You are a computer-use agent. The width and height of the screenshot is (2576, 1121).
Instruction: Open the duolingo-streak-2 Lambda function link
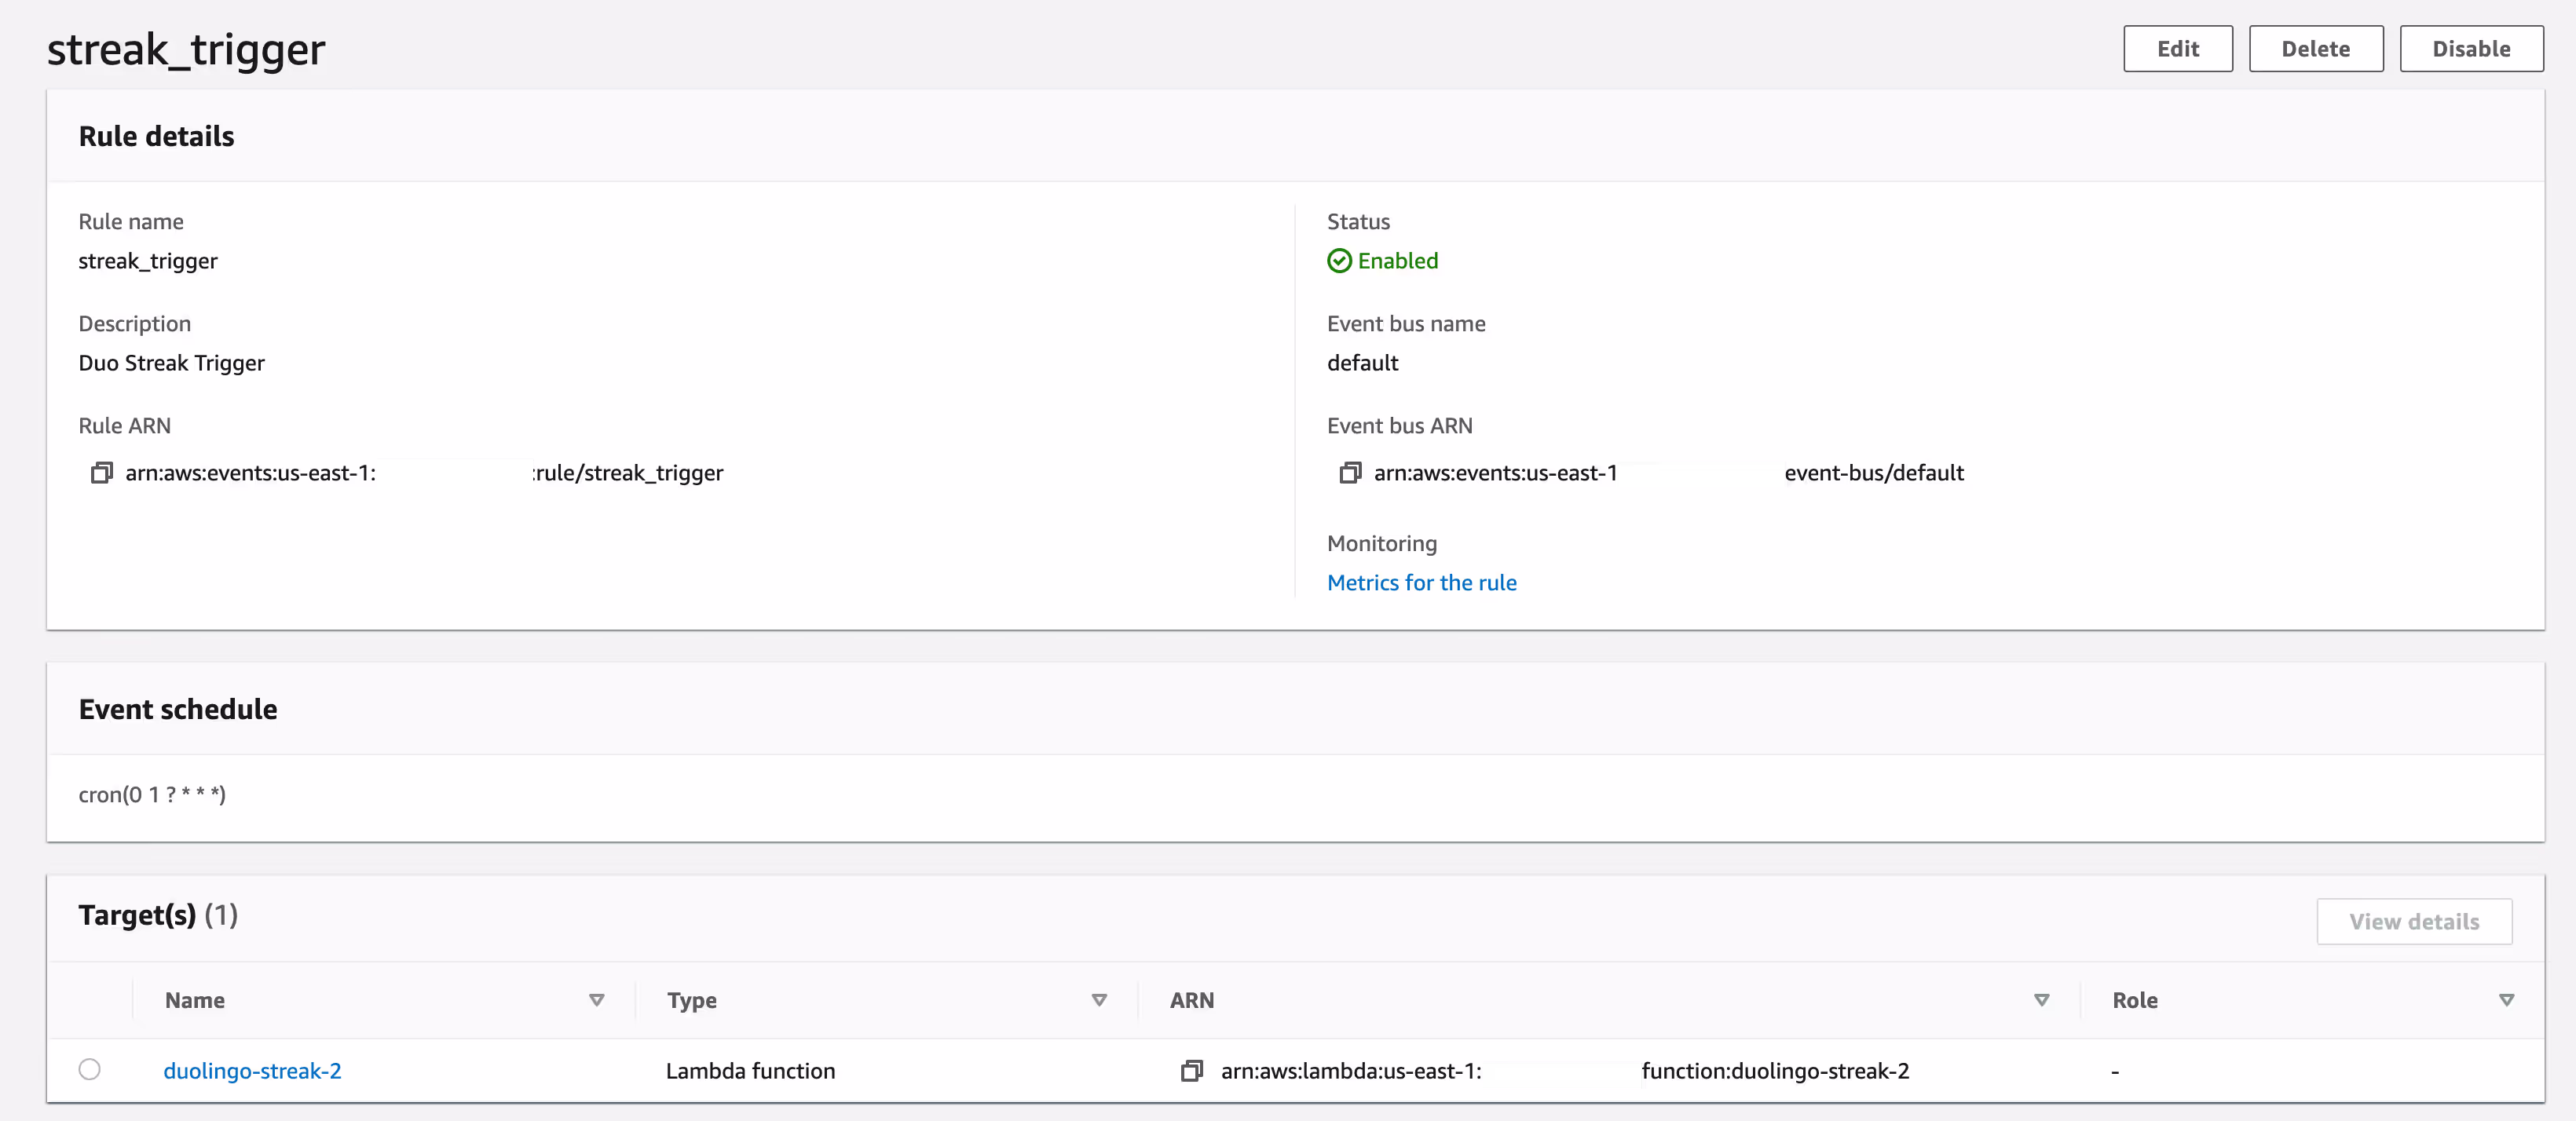click(252, 1070)
